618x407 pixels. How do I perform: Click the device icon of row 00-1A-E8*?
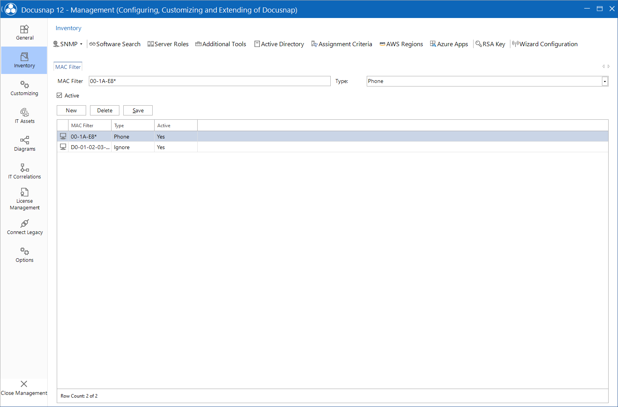63,136
